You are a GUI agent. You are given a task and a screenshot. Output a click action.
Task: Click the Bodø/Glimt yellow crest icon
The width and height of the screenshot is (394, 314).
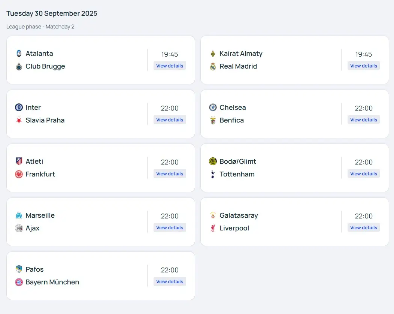[x=213, y=161]
